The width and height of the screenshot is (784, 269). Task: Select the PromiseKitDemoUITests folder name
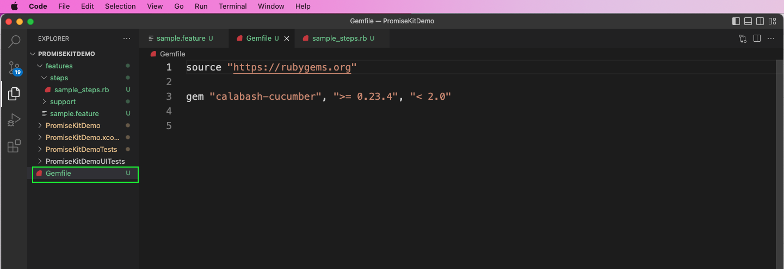pos(85,162)
